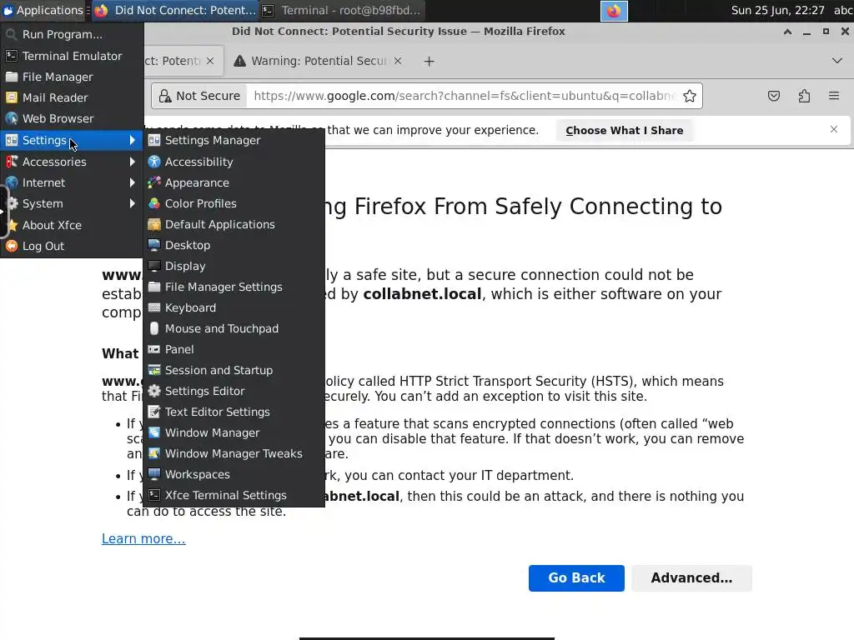Dismiss the data sharing notification bar
Viewport: 854px width, 640px height.
click(834, 129)
